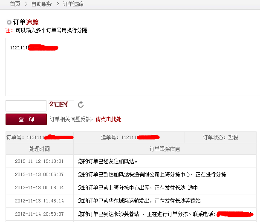This screenshot has width=260, height=222.
Task: Open 自助服务 in the breadcrumb
Action: click(x=41, y=4)
